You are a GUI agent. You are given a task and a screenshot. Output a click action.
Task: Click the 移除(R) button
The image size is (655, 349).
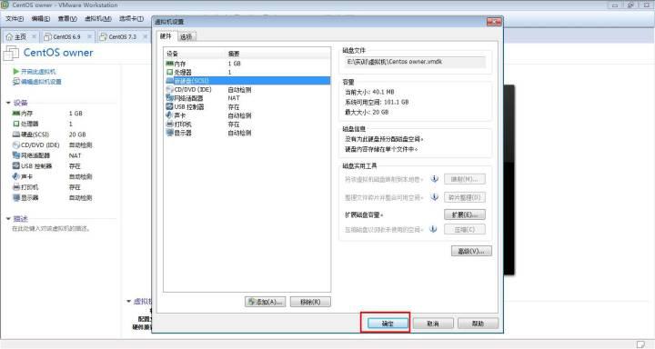[x=310, y=302]
